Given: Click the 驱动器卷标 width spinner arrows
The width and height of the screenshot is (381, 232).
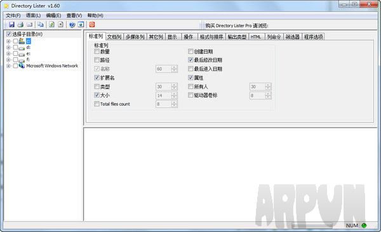Looking at the screenshot, I should [268, 95].
